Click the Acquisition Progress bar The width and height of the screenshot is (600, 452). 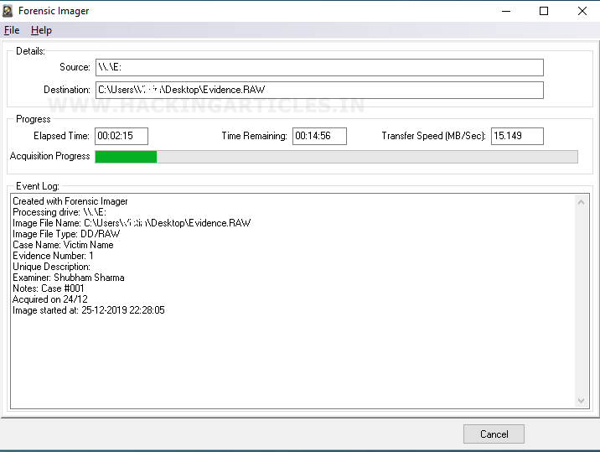[336, 157]
